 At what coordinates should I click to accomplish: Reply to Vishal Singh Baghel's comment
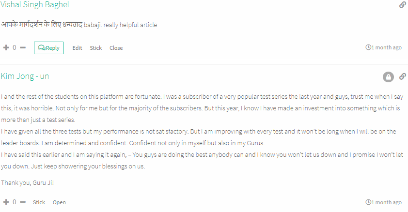pyautogui.click(x=48, y=48)
